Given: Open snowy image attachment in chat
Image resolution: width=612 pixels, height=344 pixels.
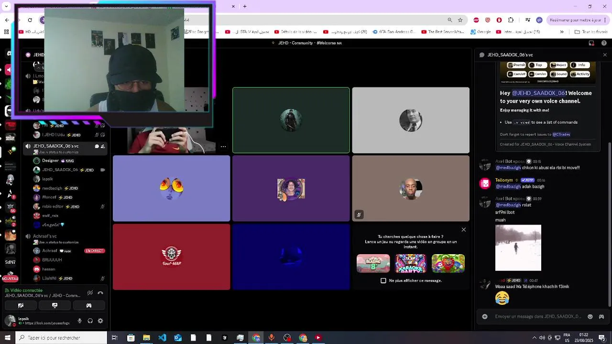Looking at the screenshot, I should pos(518,248).
